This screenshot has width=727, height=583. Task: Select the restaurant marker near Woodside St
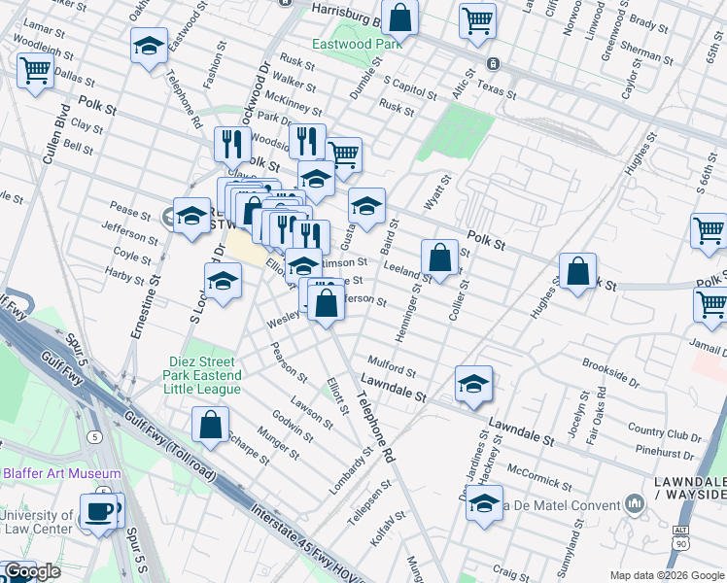coord(307,143)
